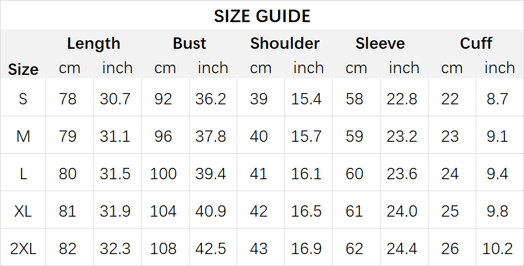This screenshot has width=524, height=266.
Task: Click the L size row label
Action: (23, 174)
